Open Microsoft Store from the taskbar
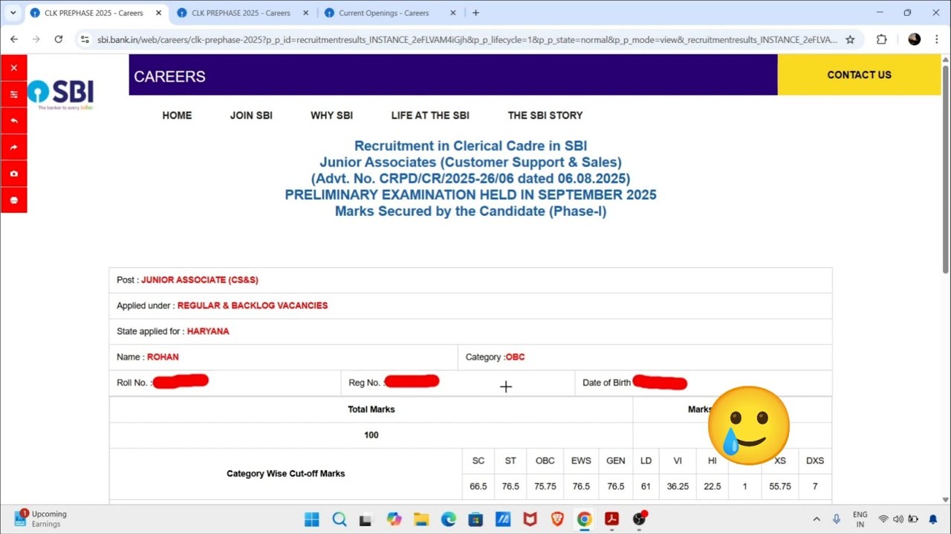Viewport: 951px width, 534px height. pyautogui.click(x=475, y=519)
